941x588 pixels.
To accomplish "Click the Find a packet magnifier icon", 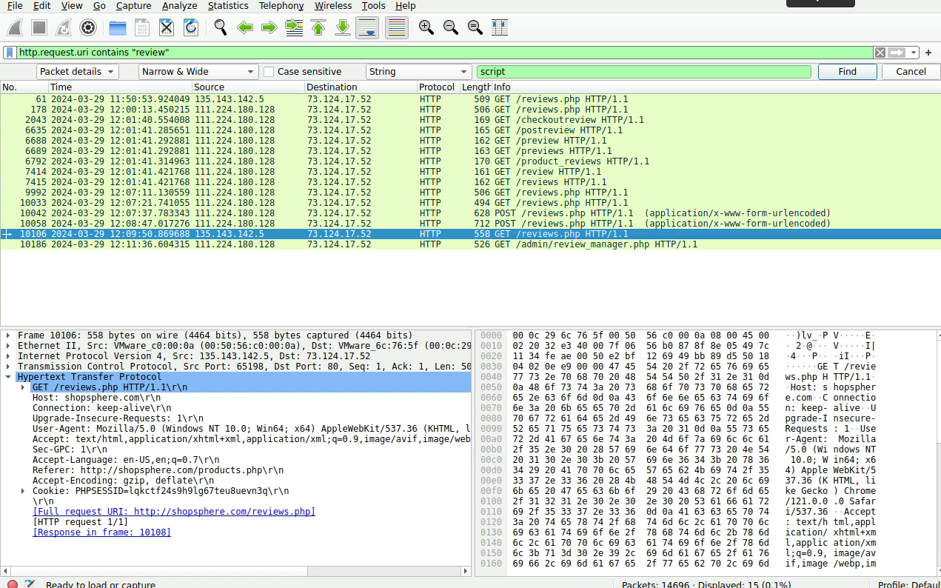I will pyautogui.click(x=221, y=28).
